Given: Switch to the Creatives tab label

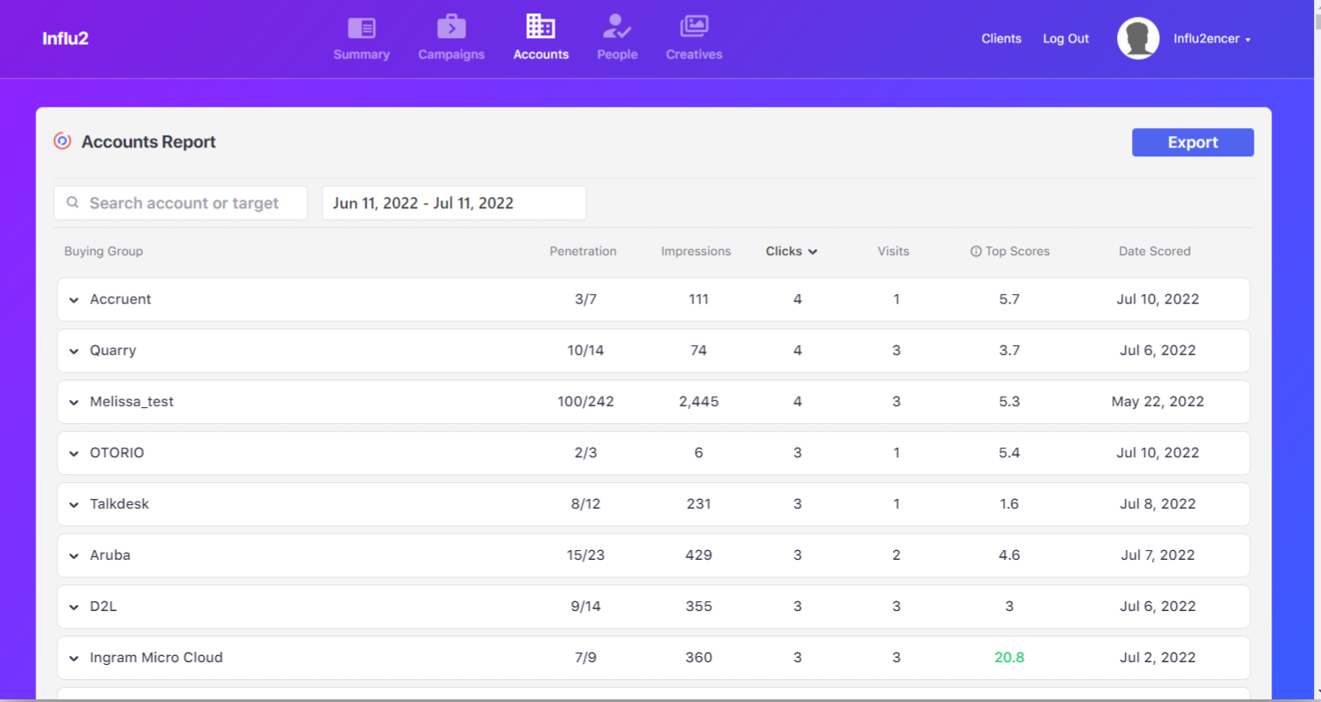Looking at the screenshot, I should [694, 55].
